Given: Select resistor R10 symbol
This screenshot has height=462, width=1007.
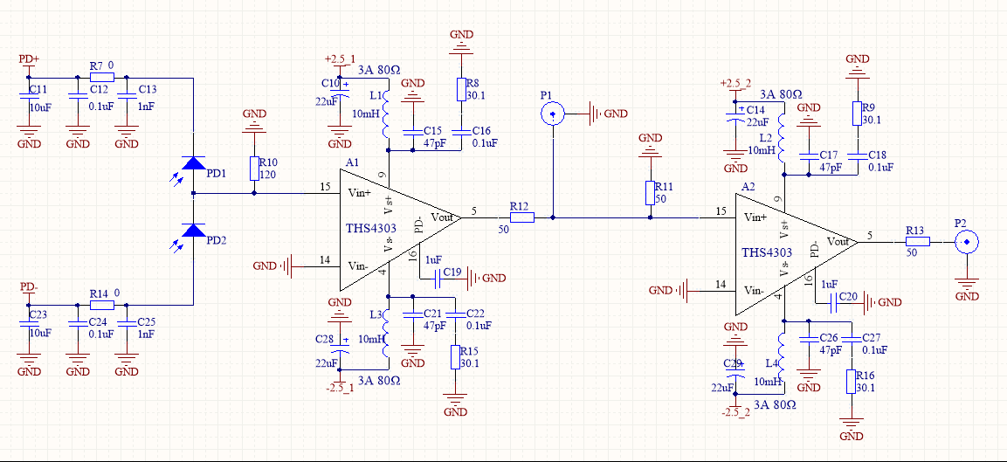Looking at the screenshot, I should coord(254,169).
